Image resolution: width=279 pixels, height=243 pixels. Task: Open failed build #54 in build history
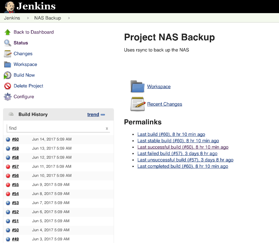(15, 194)
